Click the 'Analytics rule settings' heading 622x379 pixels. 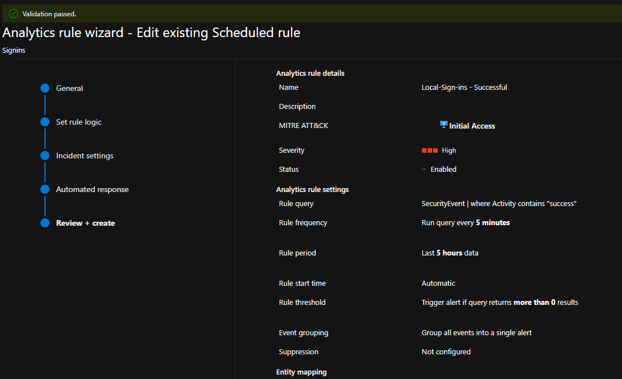pyautogui.click(x=312, y=190)
